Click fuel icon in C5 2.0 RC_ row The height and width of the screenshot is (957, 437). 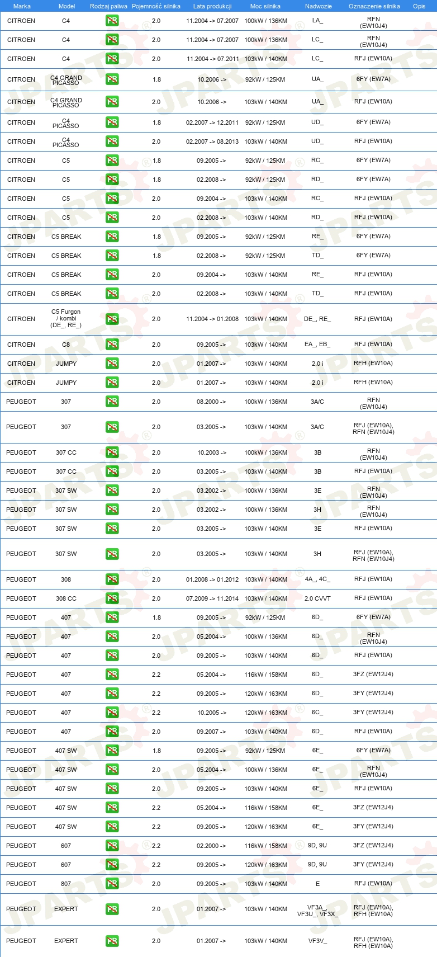pyautogui.click(x=112, y=199)
